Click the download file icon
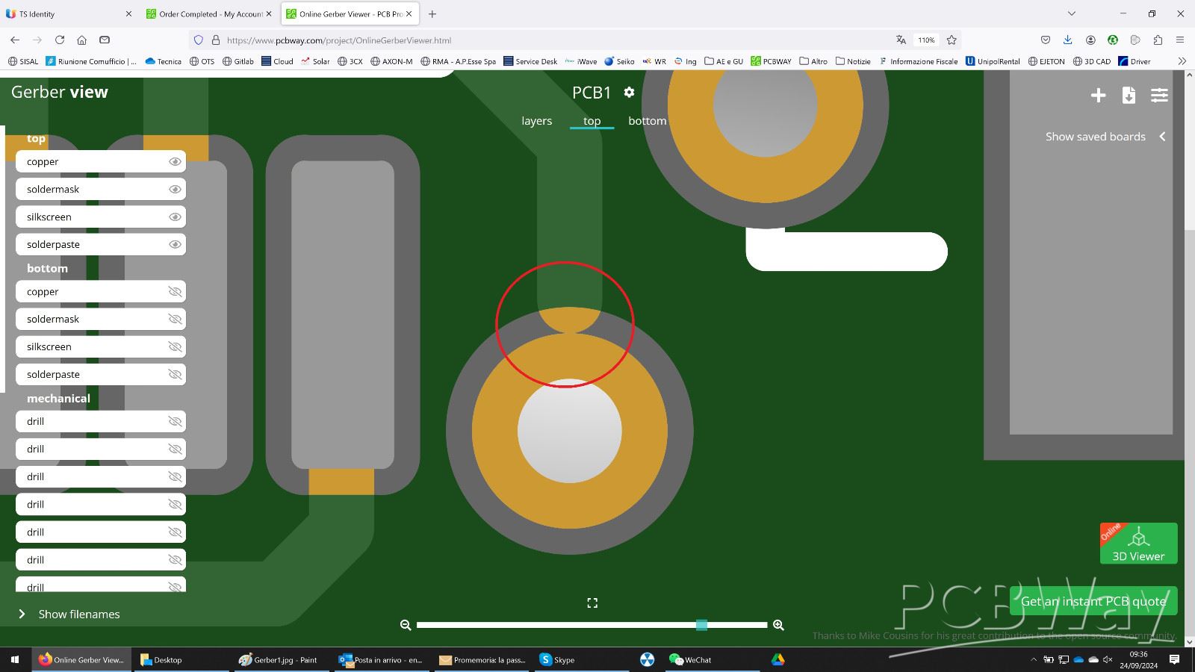1195x672 pixels. (1129, 95)
